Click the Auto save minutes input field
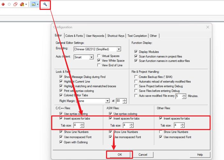The height and width of the screenshot is (160, 224). coord(179,96)
